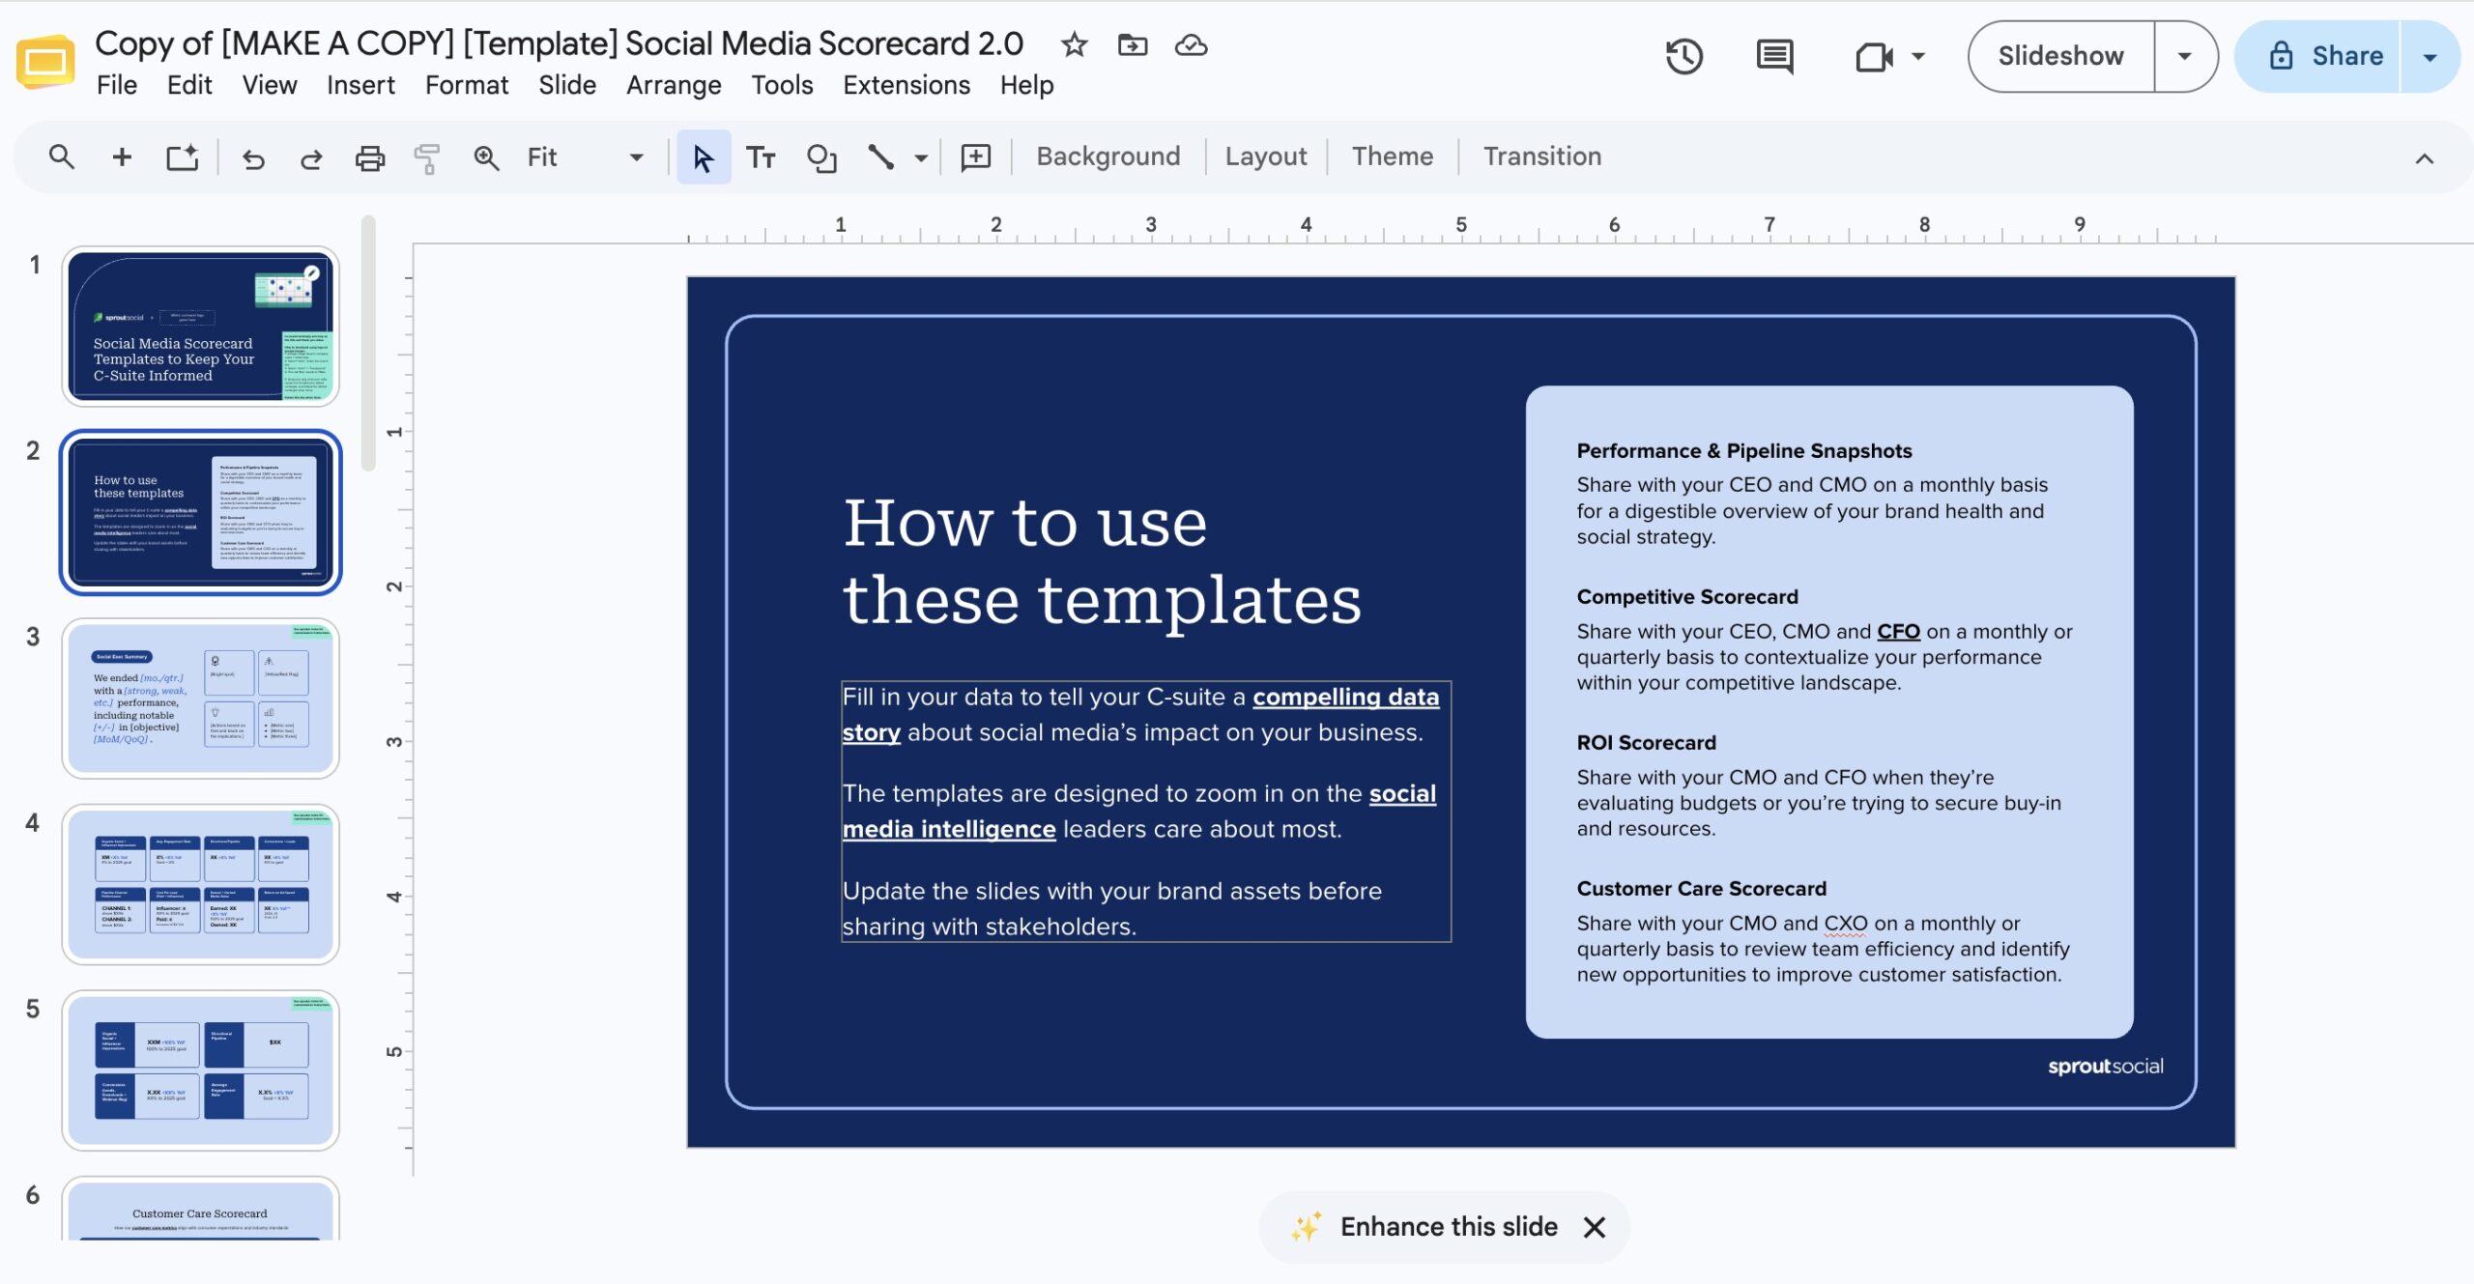The height and width of the screenshot is (1284, 2474).
Task: Expand the Fit zoom dropdown
Action: coord(636,157)
